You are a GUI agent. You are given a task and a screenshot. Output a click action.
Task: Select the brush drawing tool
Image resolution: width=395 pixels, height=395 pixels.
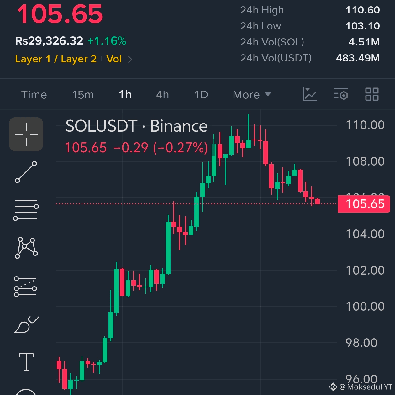click(x=27, y=325)
